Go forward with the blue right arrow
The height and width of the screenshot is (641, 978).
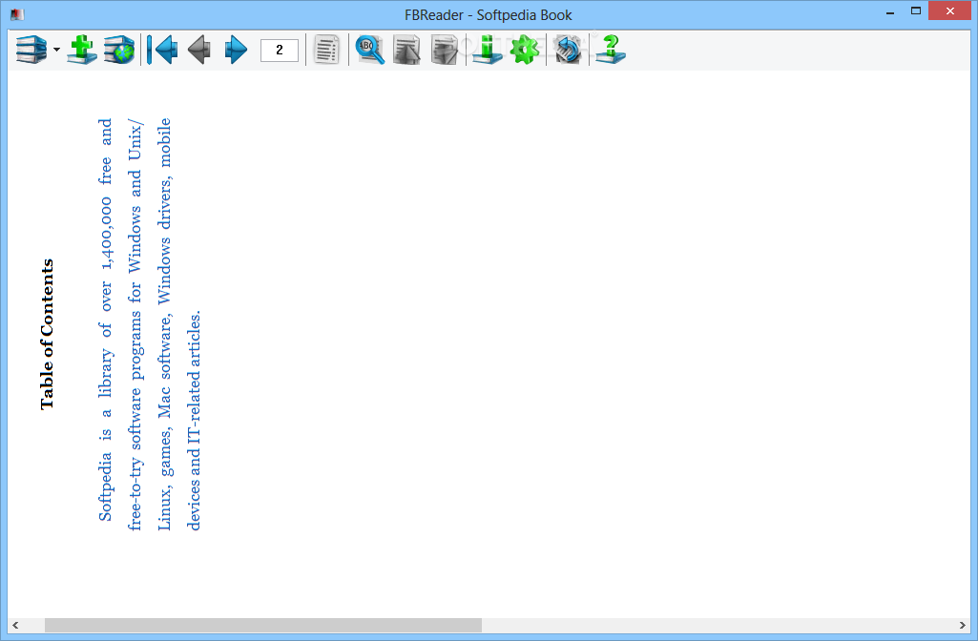click(x=236, y=50)
